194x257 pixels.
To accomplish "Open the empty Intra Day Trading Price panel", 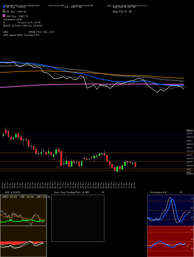I will tap(78, 218).
